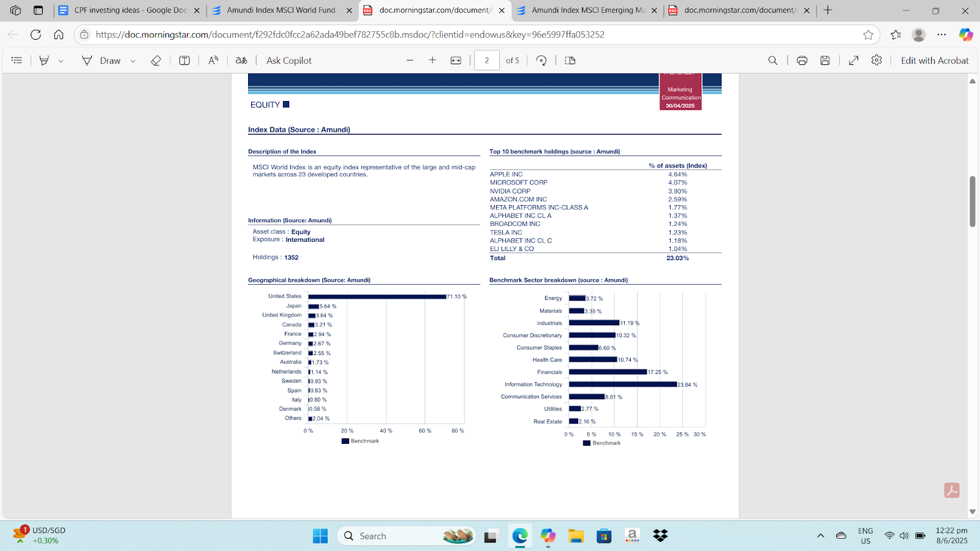Close the CPF investing ideas tab

click(x=197, y=10)
